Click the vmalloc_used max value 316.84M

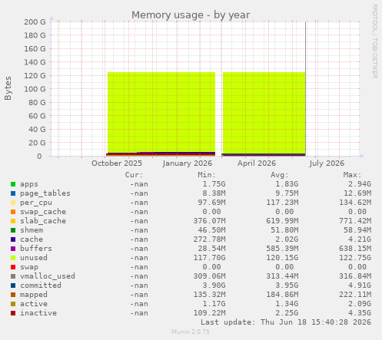tap(355, 276)
